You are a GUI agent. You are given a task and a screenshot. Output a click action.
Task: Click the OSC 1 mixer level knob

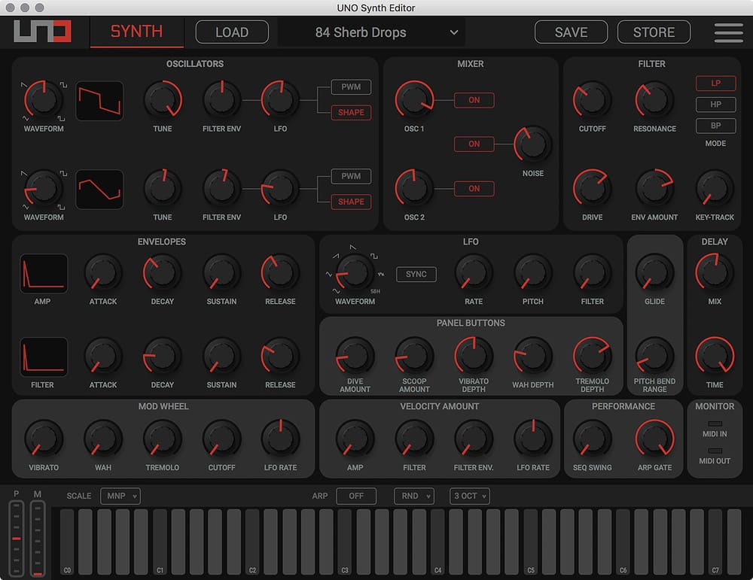414,99
